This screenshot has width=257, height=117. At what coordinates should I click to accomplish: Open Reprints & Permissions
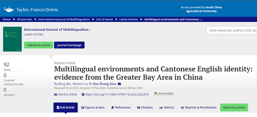point(199,107)
